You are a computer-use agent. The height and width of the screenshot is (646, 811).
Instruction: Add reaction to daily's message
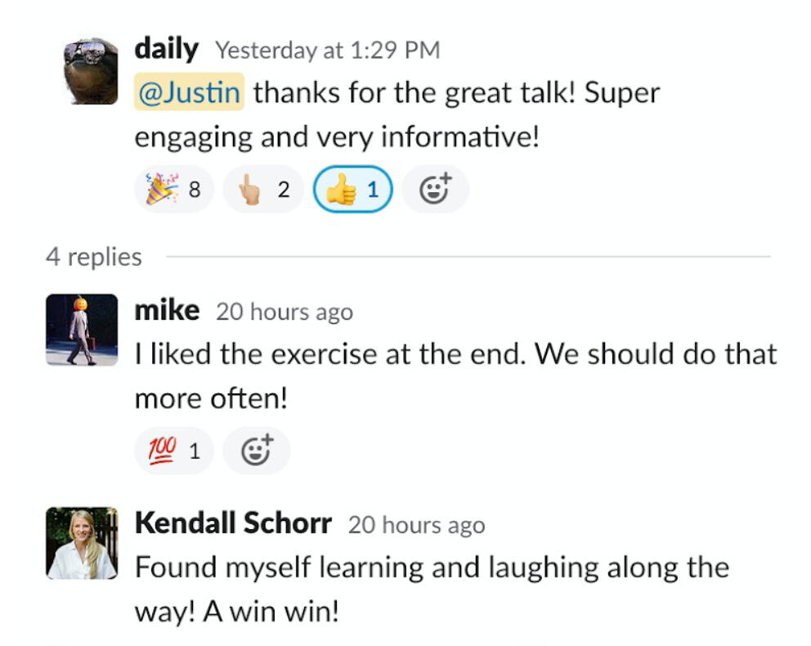pos(435,190)
